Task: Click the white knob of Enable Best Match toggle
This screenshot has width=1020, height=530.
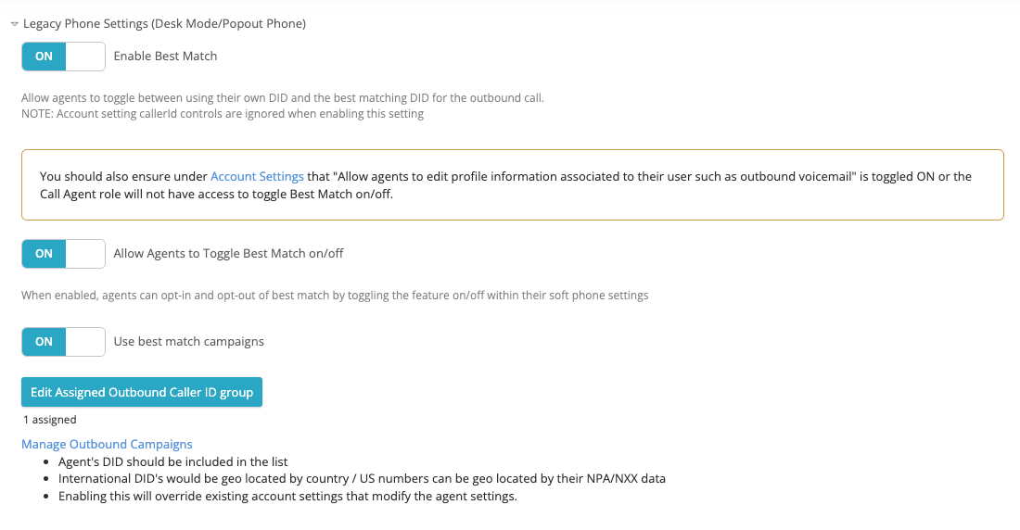Action: coord(86,57)
